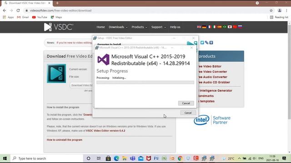Open the Free Audio Converter product link
This screenshot has width=291, height=163.
coord(213,77)
